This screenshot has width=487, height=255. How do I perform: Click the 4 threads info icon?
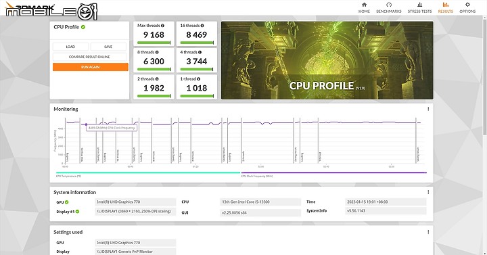coord(200,52)
